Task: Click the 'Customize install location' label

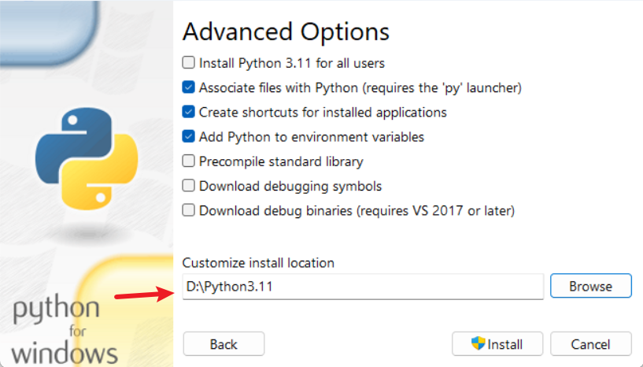Action: click(258, 262)
